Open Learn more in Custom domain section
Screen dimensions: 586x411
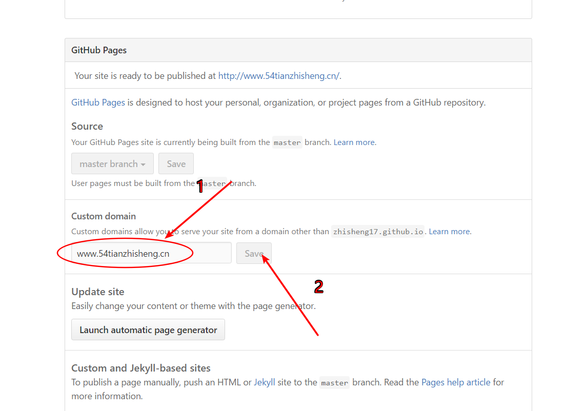(449, 232)
